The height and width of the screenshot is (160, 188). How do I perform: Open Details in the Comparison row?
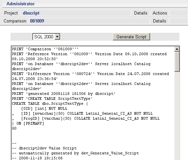tap(159, 21)
